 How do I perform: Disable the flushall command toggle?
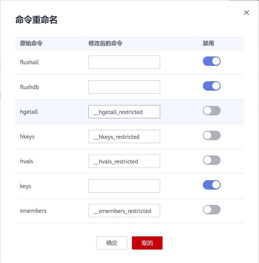(x=211, y=61)
